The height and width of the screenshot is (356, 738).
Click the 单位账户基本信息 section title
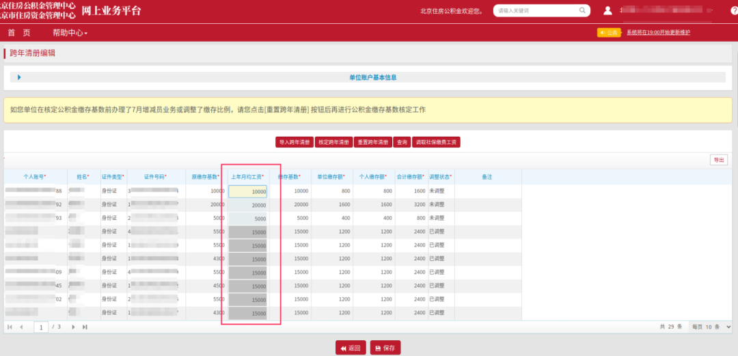373,77
